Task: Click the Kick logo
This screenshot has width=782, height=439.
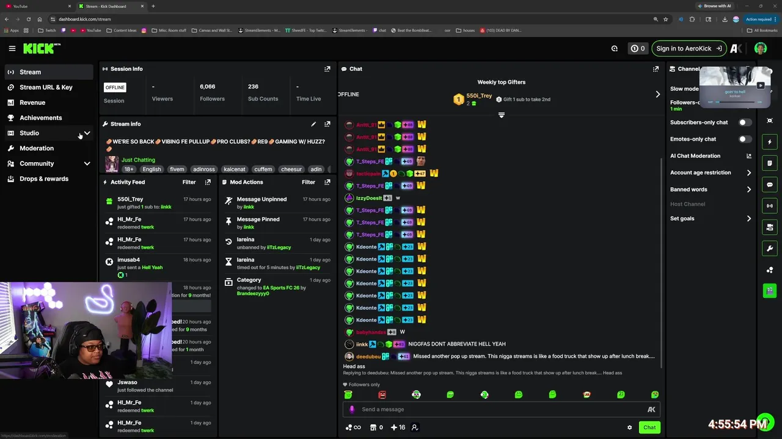Action: [42, 48]
